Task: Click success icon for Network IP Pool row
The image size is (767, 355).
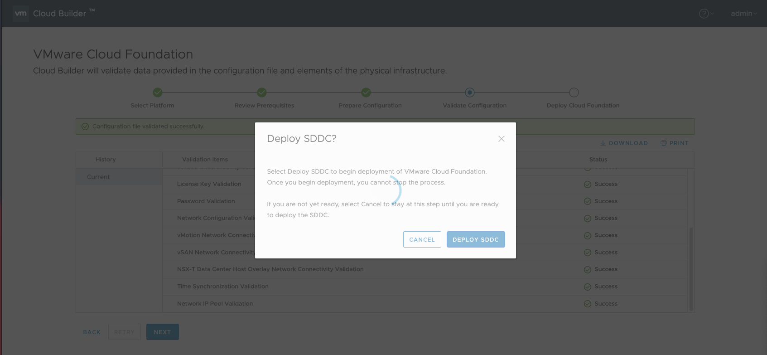Action: [x=588, y=304]
